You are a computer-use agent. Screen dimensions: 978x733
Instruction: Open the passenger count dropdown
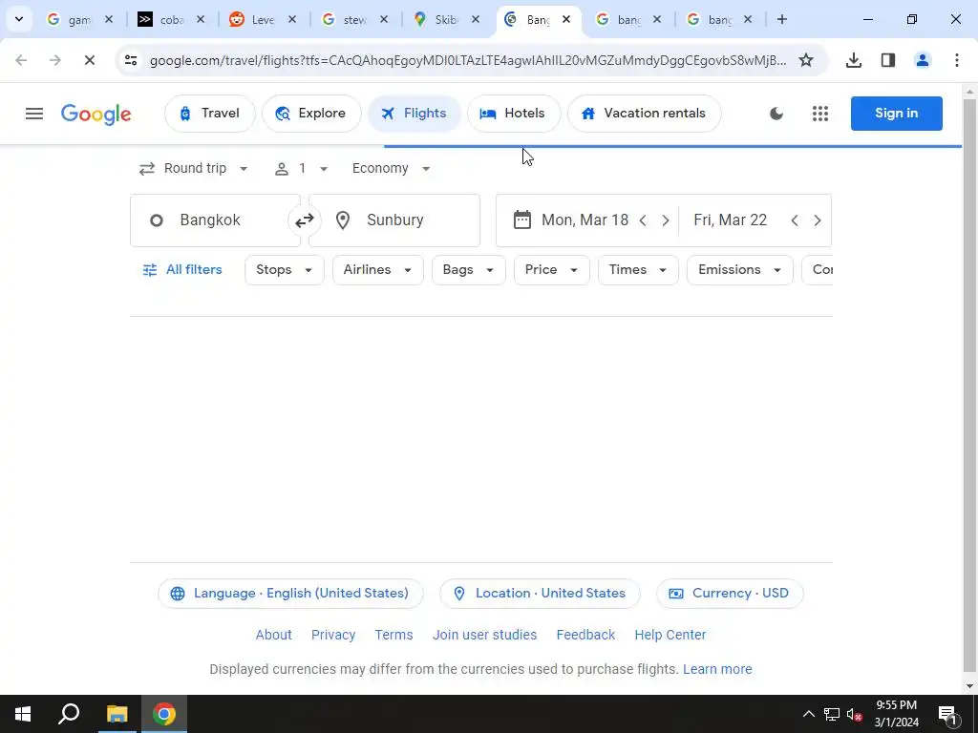tap(301, 168)
